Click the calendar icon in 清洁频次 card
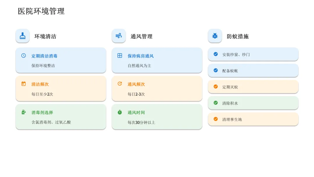This screenshot has width=314, height=177. click(x=24, y=84)
